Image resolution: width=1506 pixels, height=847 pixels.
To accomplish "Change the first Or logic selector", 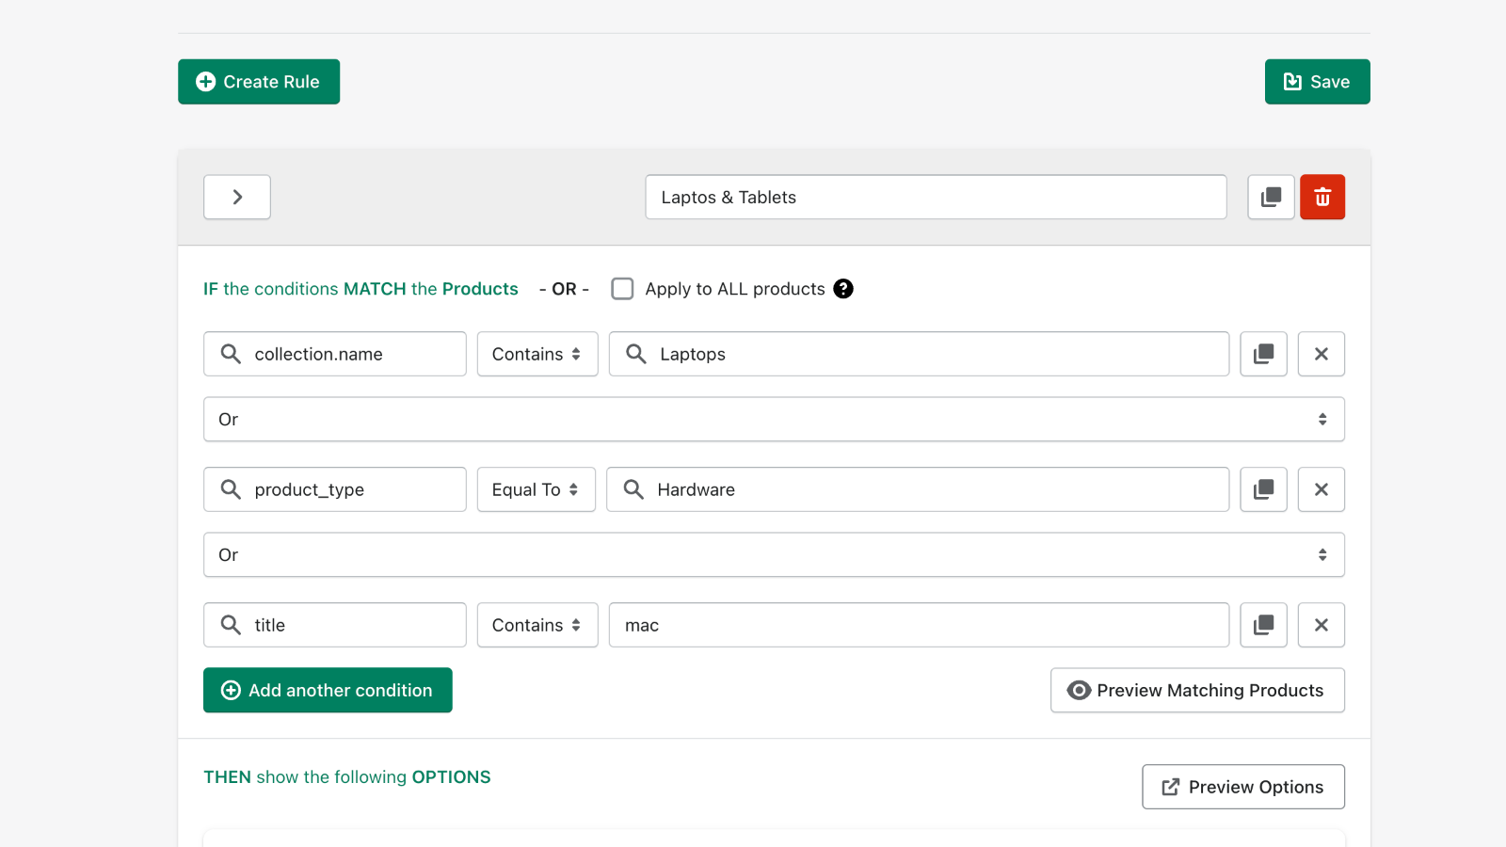I will [x=773, y=419].
